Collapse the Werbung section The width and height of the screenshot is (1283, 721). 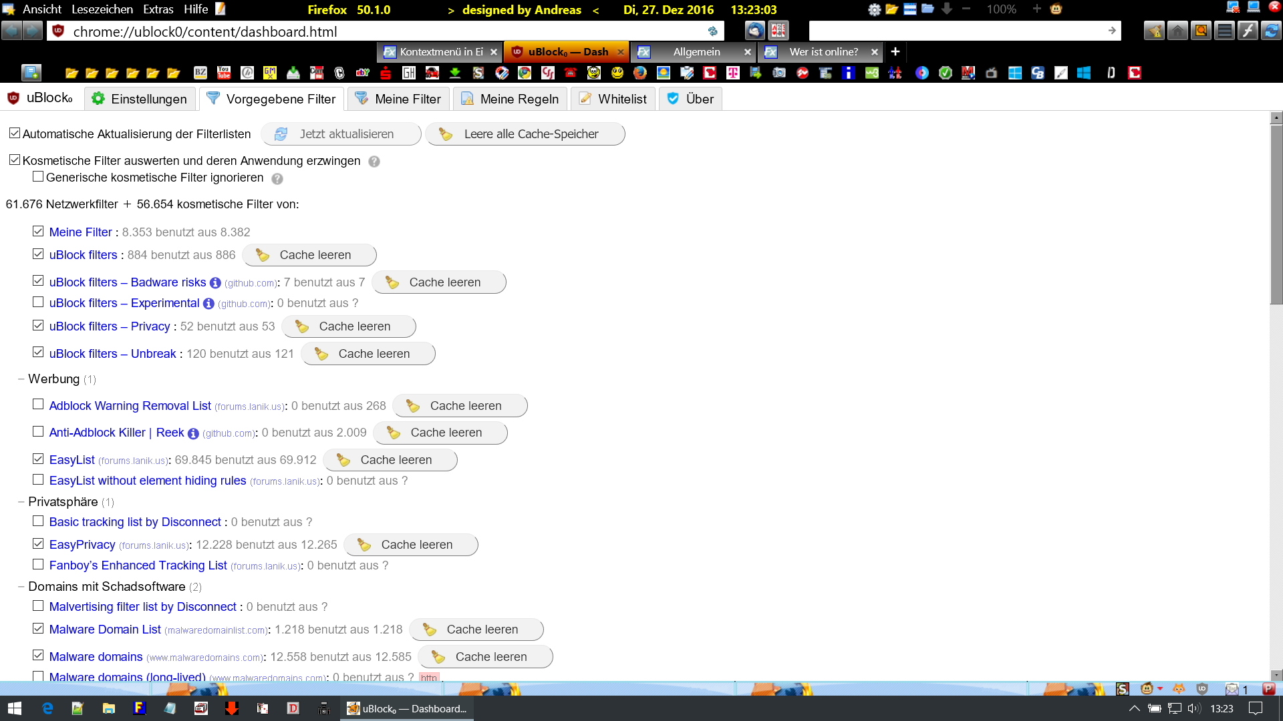(21, 379)
